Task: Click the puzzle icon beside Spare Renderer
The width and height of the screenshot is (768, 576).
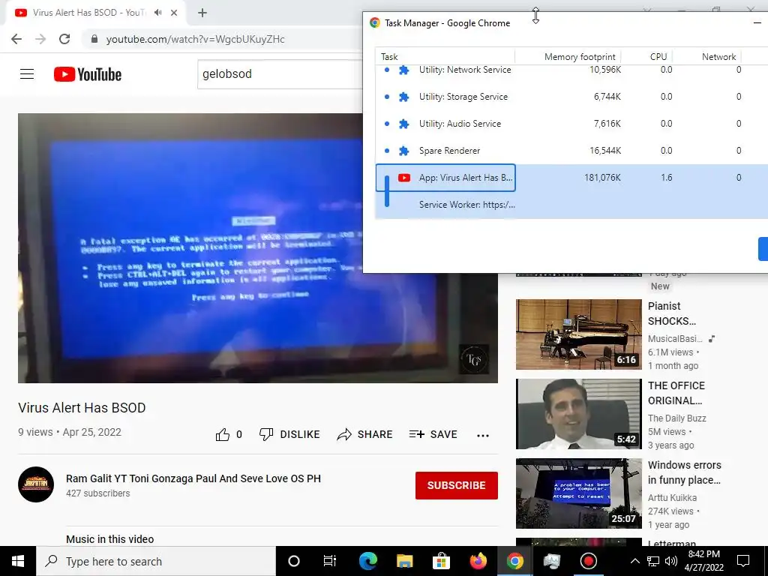Action: click(403, 151)
